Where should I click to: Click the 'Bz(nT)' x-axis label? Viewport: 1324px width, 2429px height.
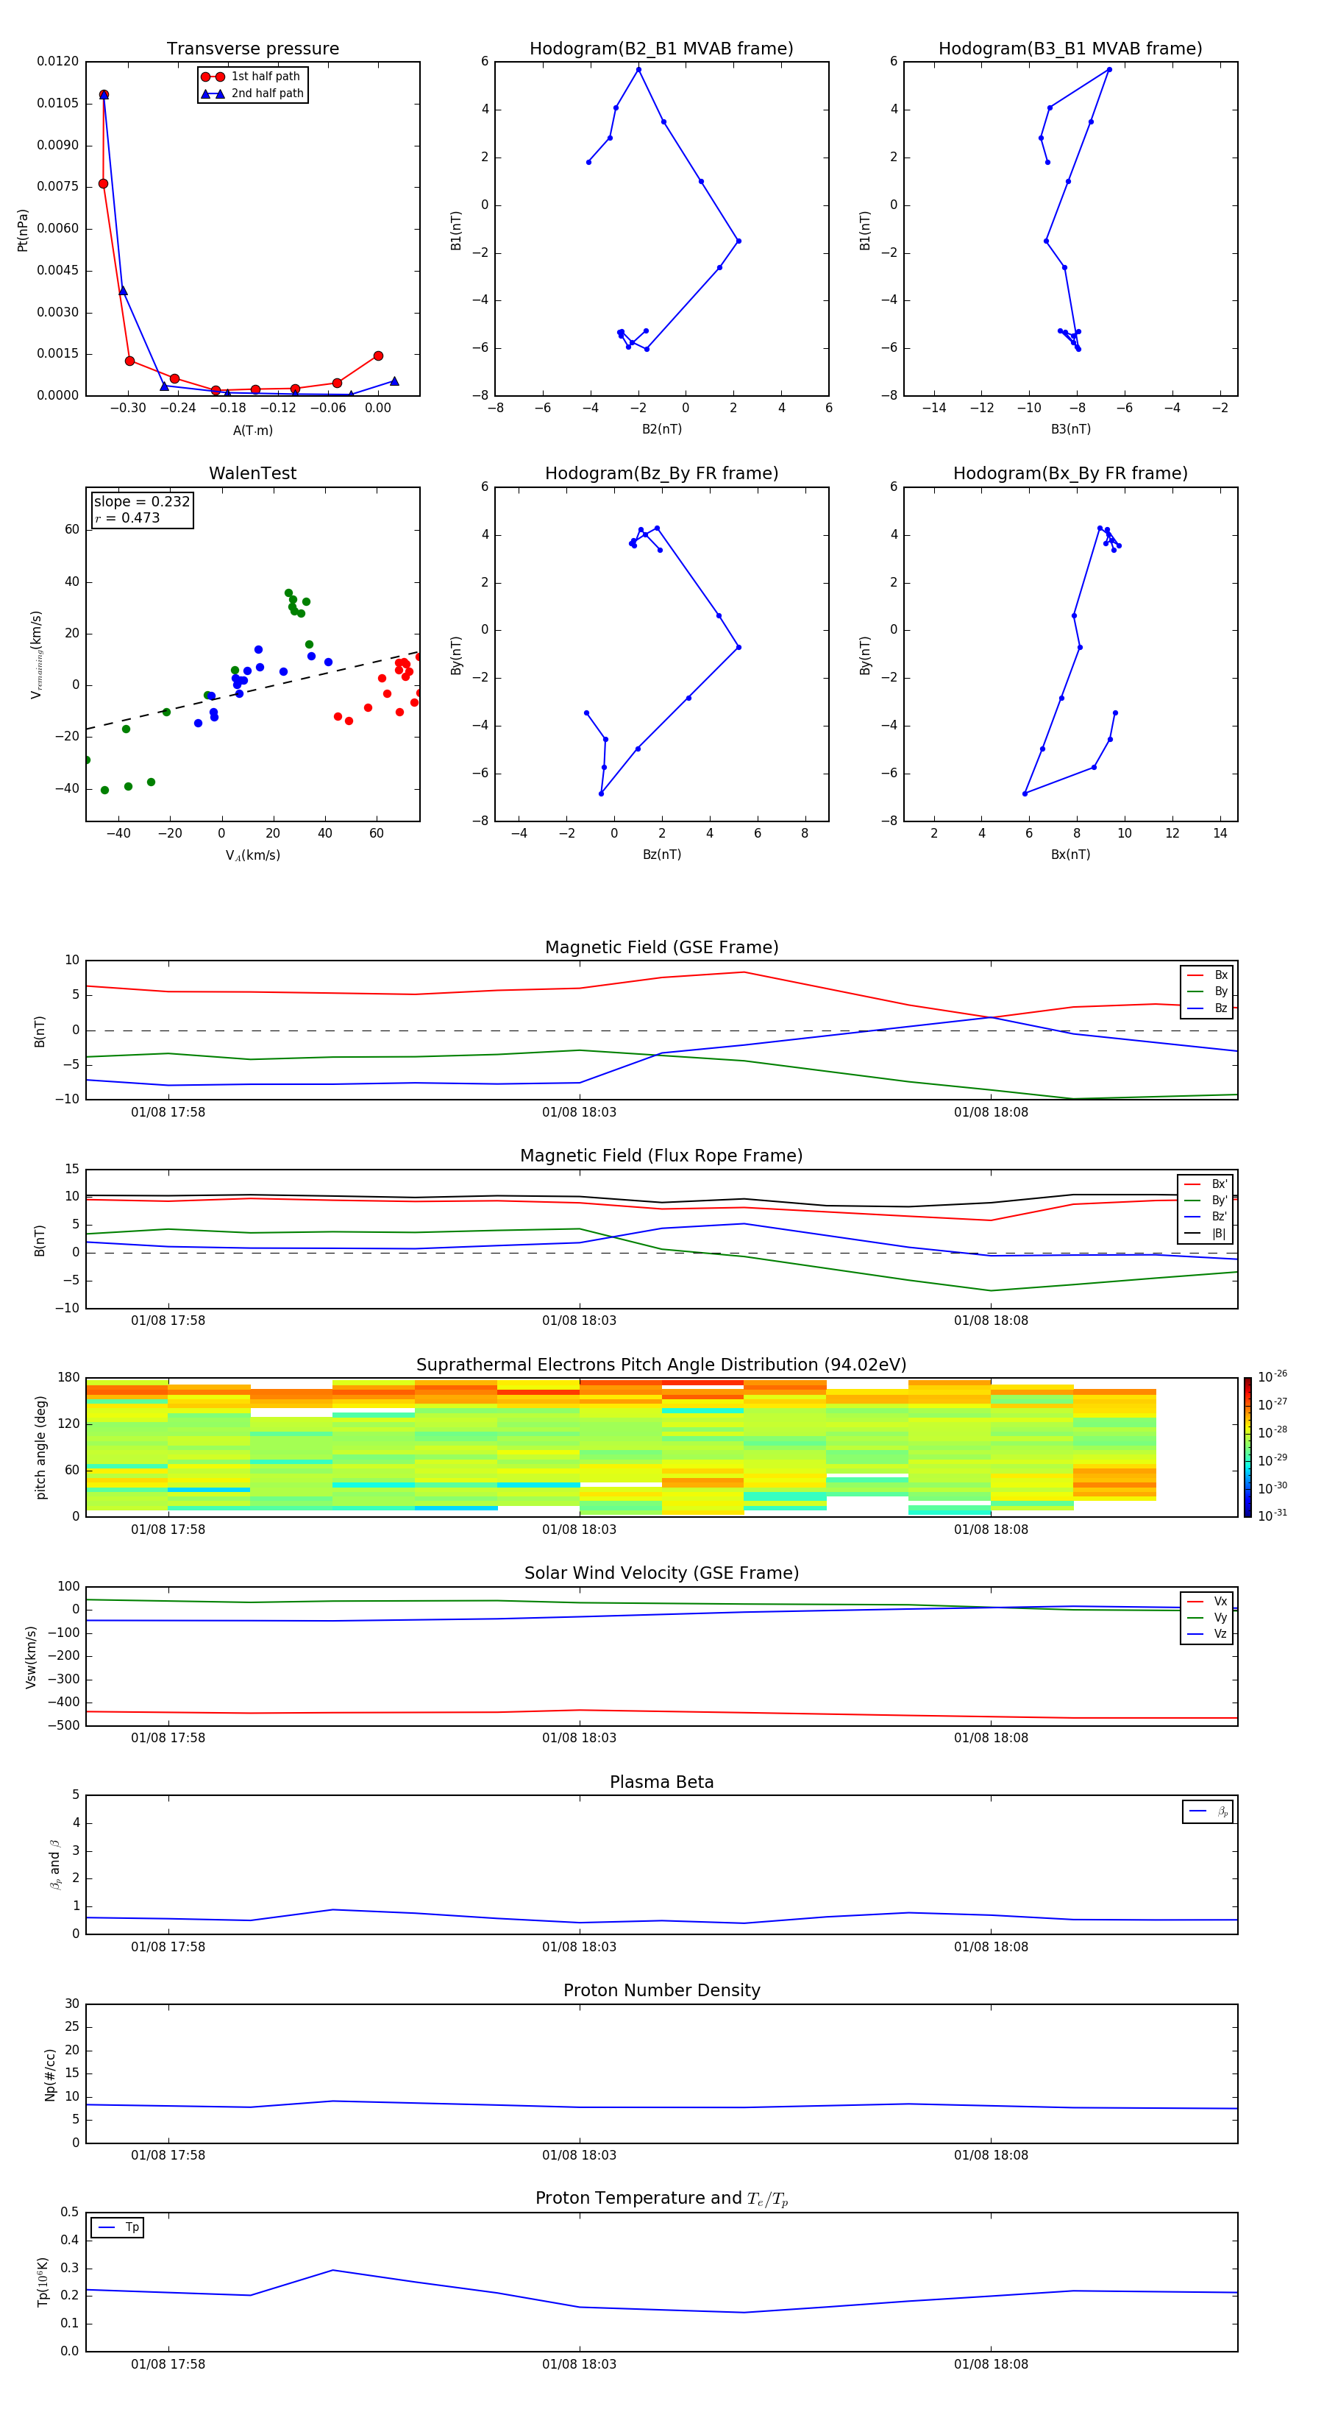click(x=661, y=855)
